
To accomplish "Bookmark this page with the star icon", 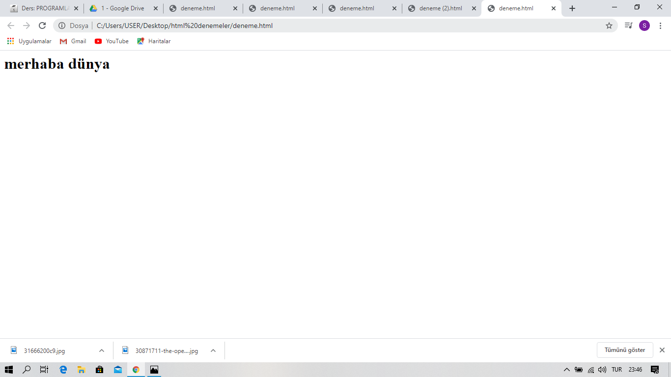I will [608, 25].
